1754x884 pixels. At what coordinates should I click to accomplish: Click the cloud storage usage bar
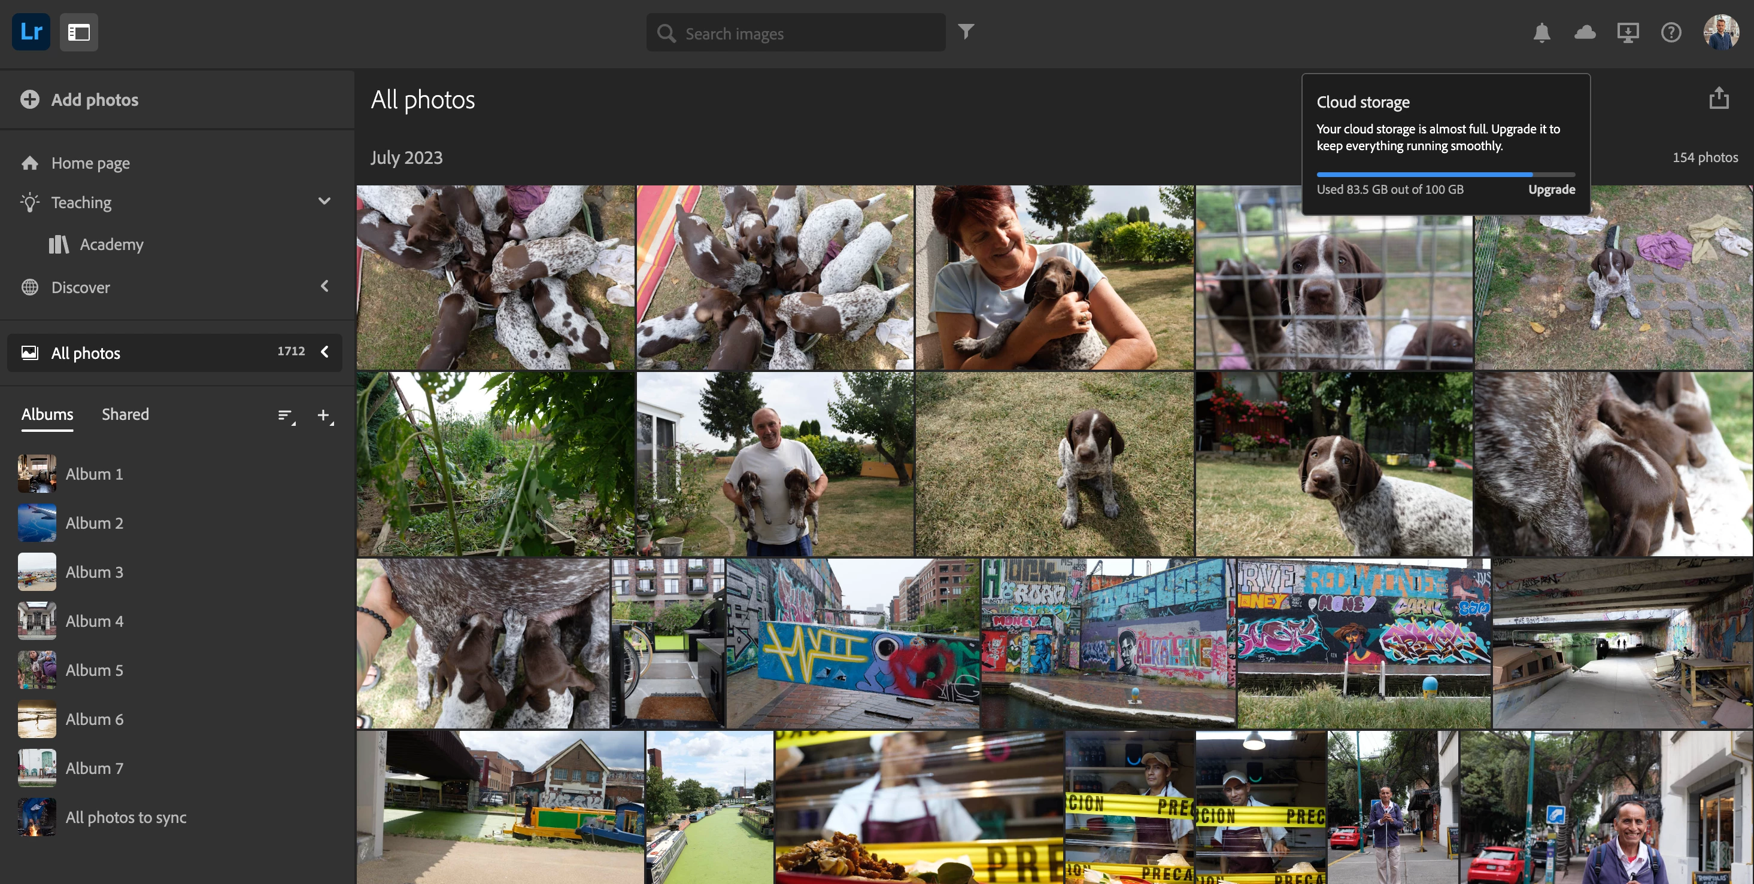coord(1445,174)
